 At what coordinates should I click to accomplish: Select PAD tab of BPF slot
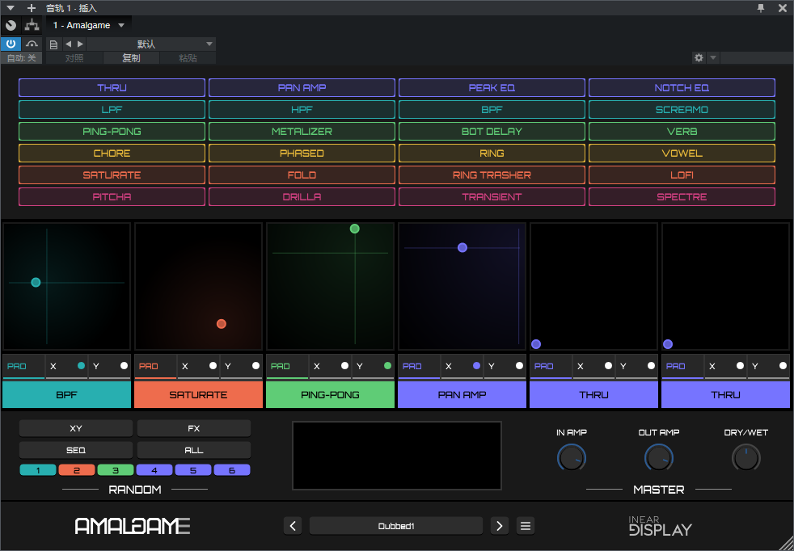point(23,366)
